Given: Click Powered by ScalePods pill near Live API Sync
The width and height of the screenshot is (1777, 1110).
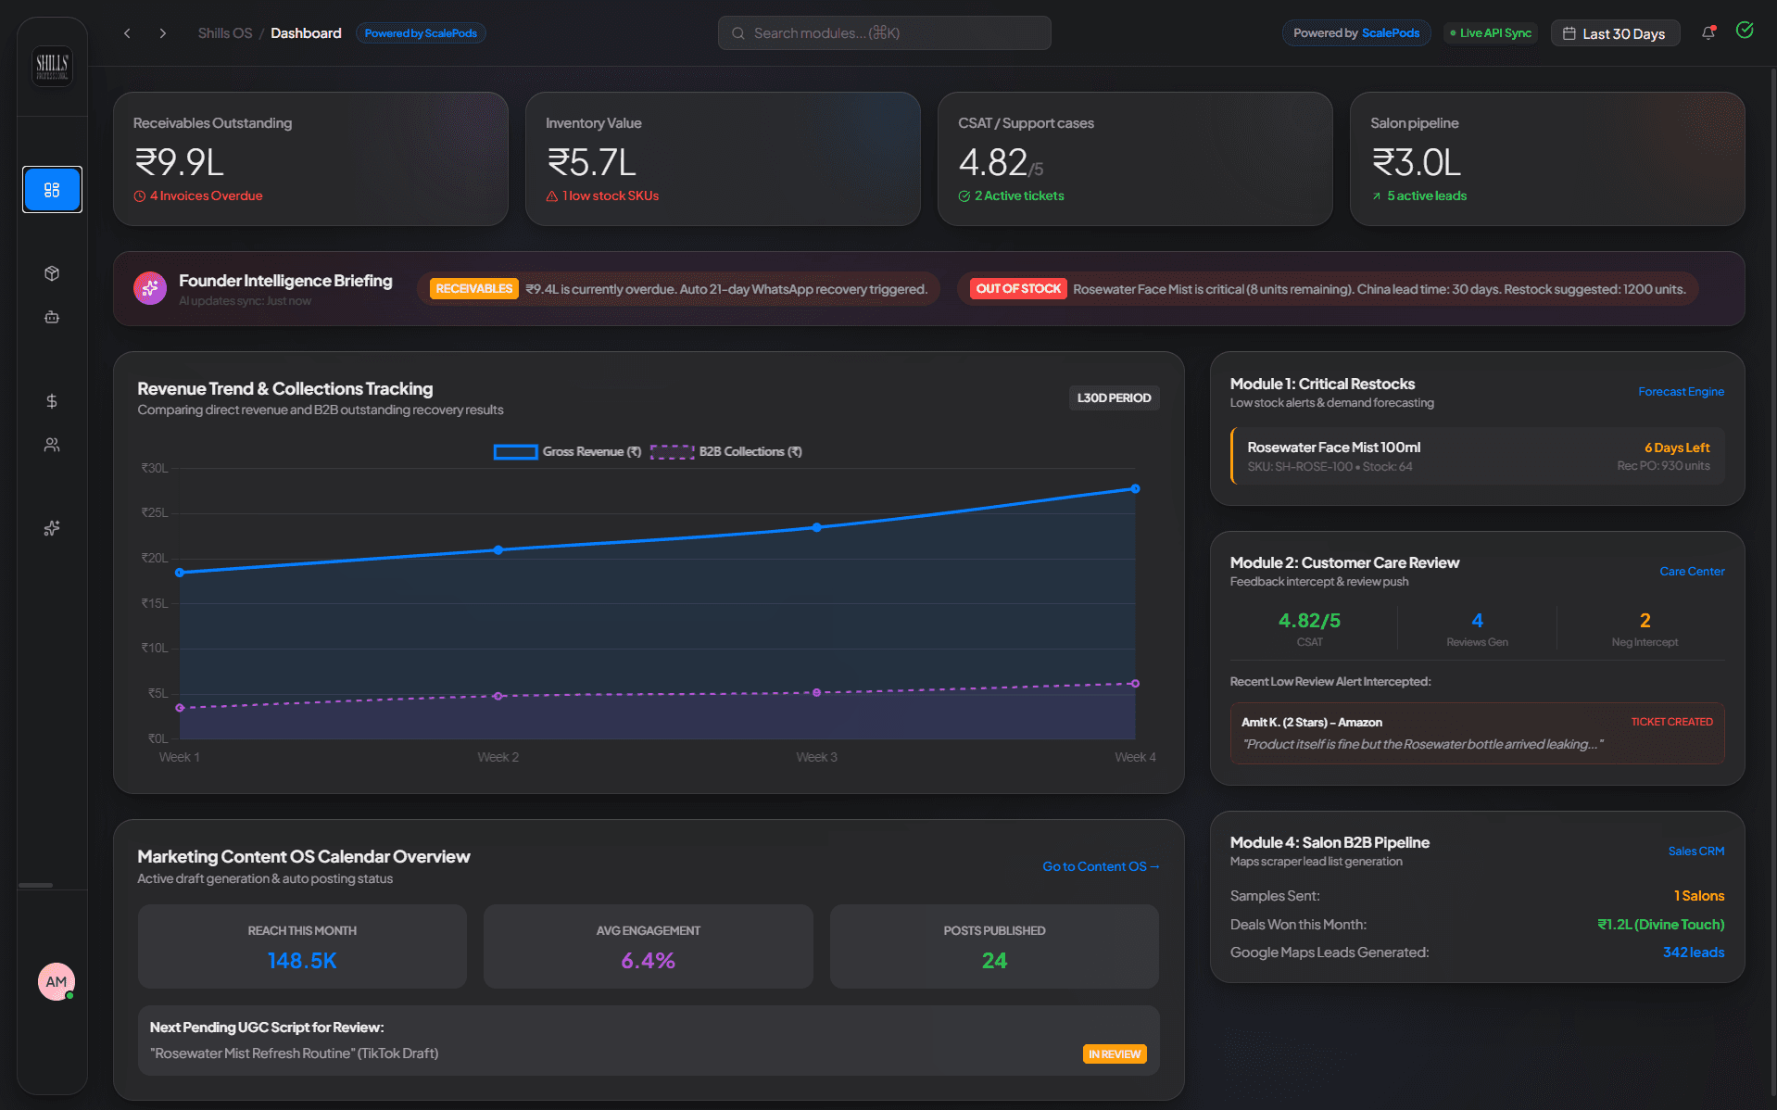Looking at the screenshot, I should (x=1356, y=33).
